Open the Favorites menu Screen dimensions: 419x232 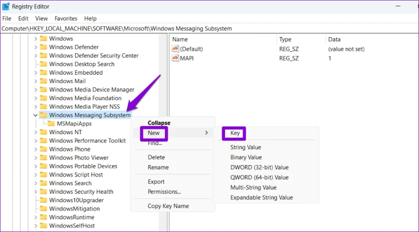[66, 18]
